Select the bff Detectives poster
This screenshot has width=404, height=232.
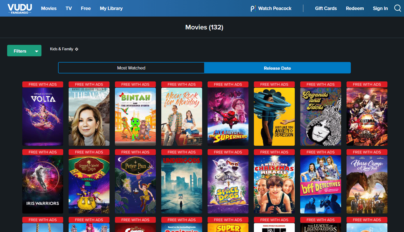click(x=321, y=184)
